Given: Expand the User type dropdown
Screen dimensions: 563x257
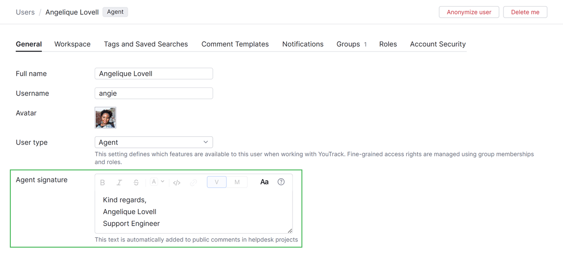Looking at the screenshot, I should (x=154, y=142).
